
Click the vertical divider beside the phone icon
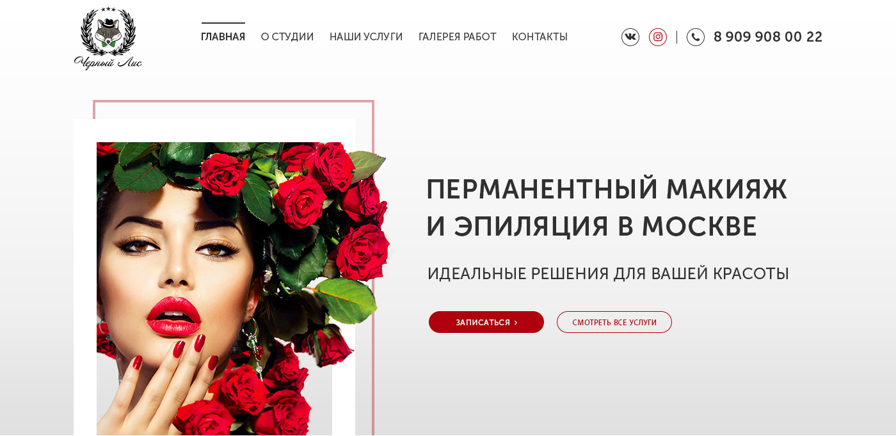676,37
